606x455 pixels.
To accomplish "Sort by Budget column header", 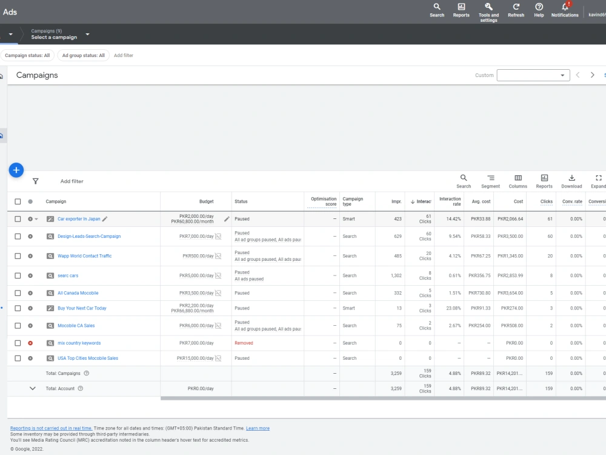I will 207,201.
